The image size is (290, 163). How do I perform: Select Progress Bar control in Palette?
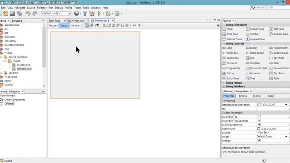tap(231, 68)
